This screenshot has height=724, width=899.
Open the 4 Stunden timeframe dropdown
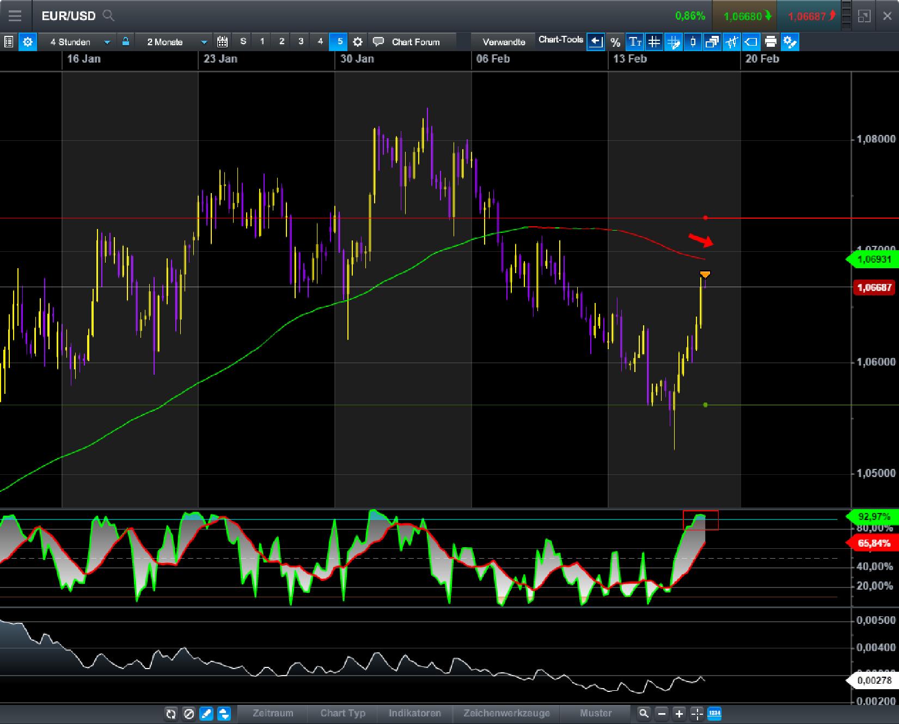(x=77, y=41)
